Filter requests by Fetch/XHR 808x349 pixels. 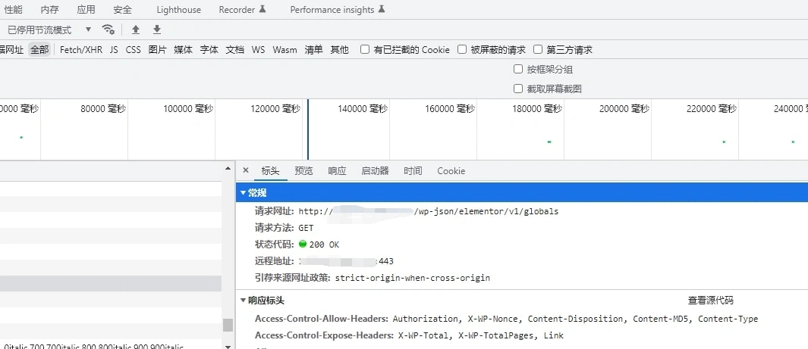pos(80,50)
